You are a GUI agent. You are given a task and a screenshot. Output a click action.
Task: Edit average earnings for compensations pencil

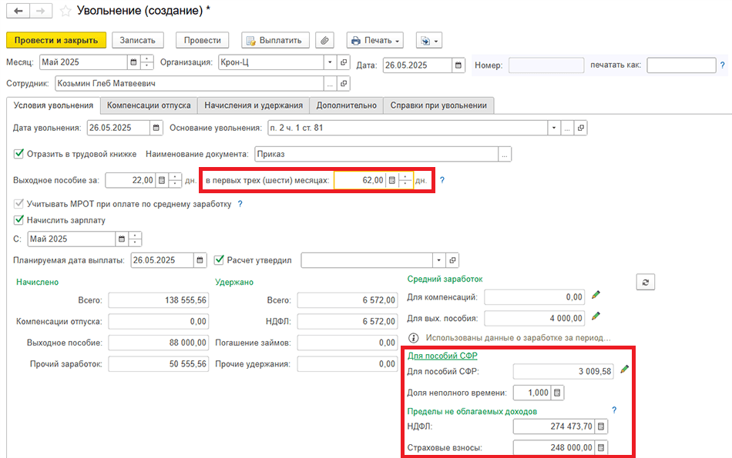(595, 296)
